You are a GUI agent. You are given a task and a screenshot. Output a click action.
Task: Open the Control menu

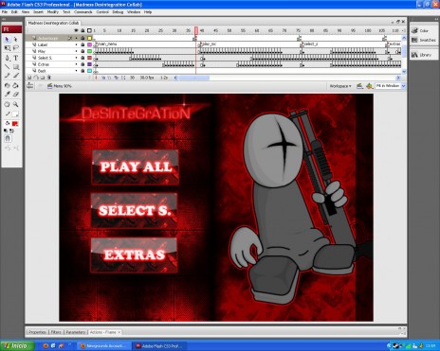point(102,12)
